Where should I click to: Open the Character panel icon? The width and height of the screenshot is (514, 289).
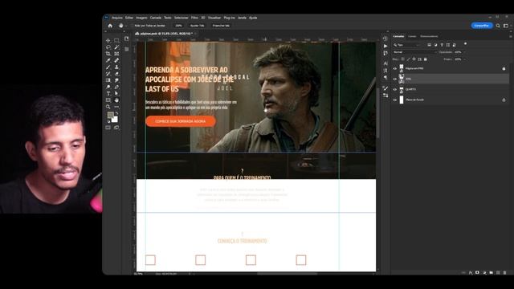385,63
